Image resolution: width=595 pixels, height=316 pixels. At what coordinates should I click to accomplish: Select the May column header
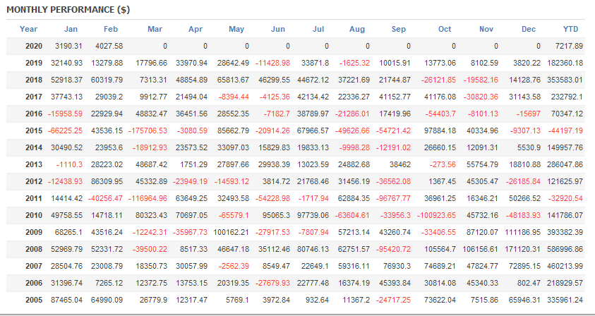237,29
